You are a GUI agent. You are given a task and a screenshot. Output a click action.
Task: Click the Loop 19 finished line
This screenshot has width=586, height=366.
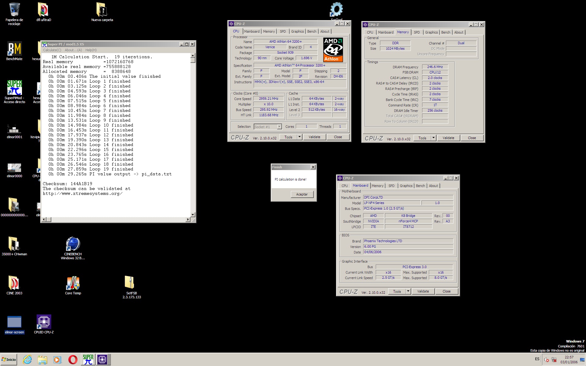tap(91, 169)
